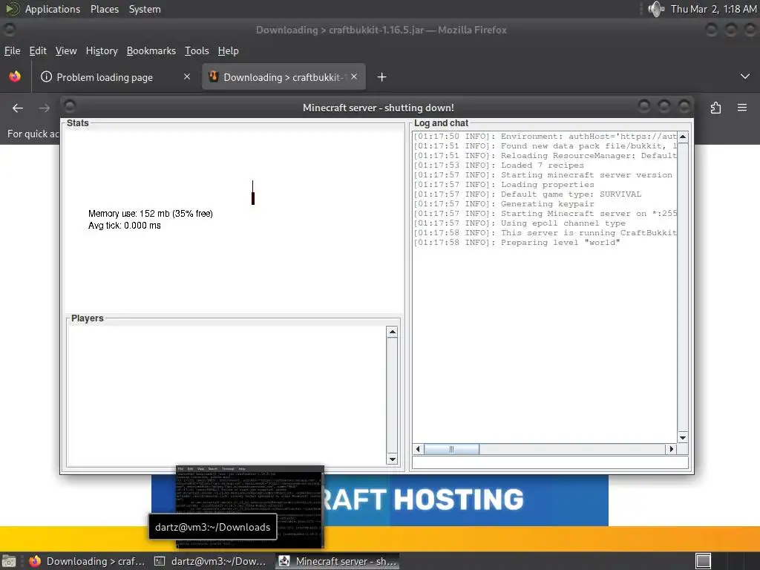The image size is (760, 570).
Task: Click log line Loading properties
Action: (504, 185)
